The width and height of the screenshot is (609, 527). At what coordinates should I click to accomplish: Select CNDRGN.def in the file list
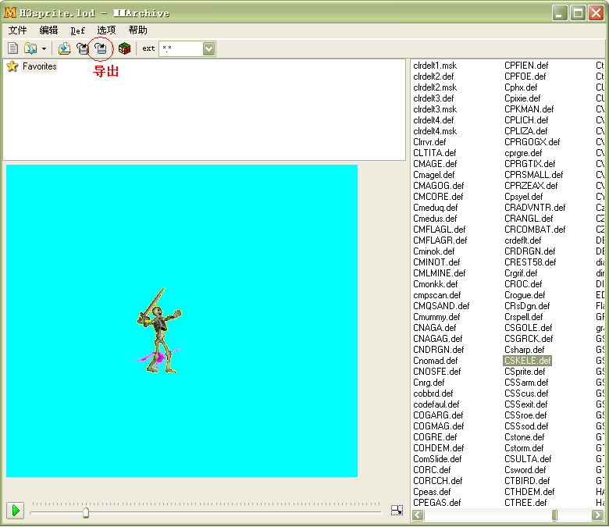[439, 350]
